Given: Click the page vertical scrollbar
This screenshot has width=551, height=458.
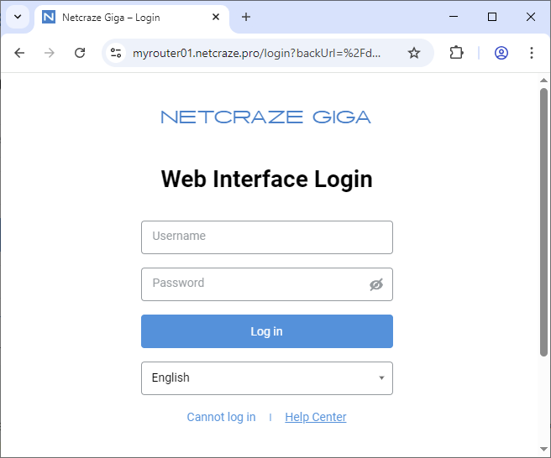Looking at the screenshot, I should pyautogui.click(x=543, y=222).
